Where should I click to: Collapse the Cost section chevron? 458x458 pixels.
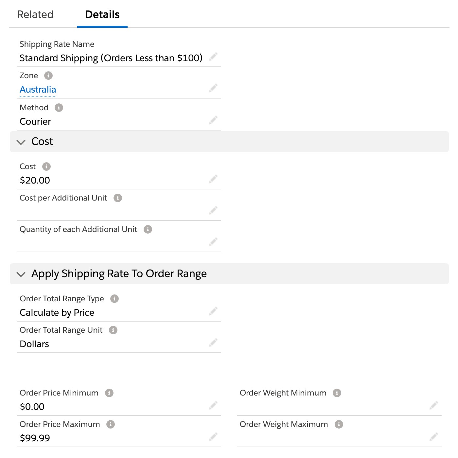point(21,142)
